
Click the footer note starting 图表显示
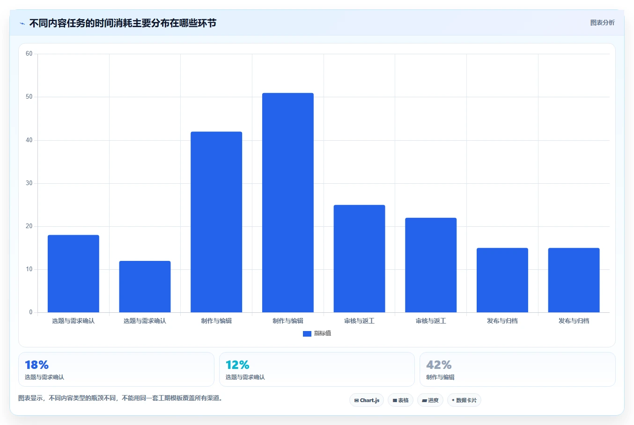[121, 398]
